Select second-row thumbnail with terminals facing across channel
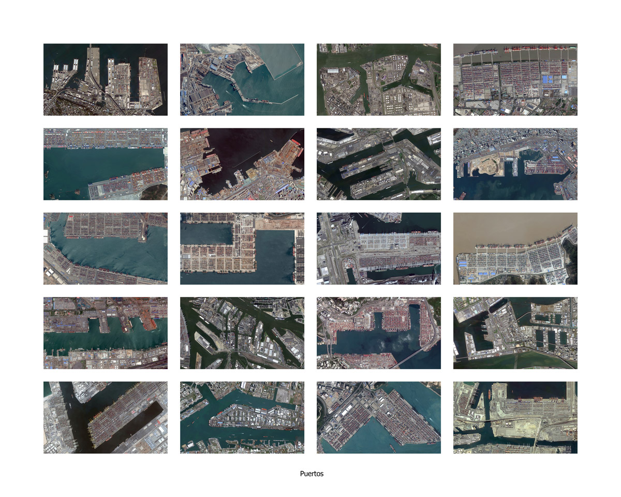 click(x=105, y=164)
